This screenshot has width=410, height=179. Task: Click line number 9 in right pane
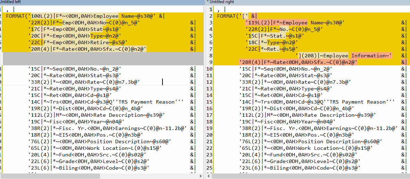tap(210, 62)
